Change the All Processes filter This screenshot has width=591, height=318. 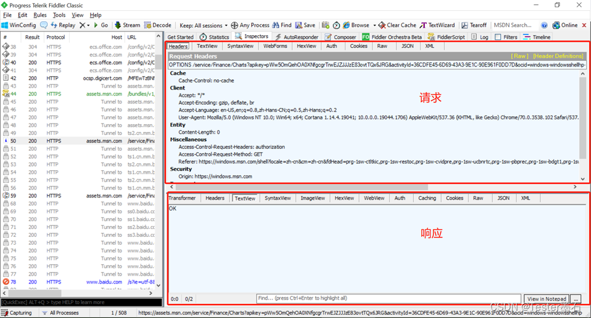click(60, 313)
